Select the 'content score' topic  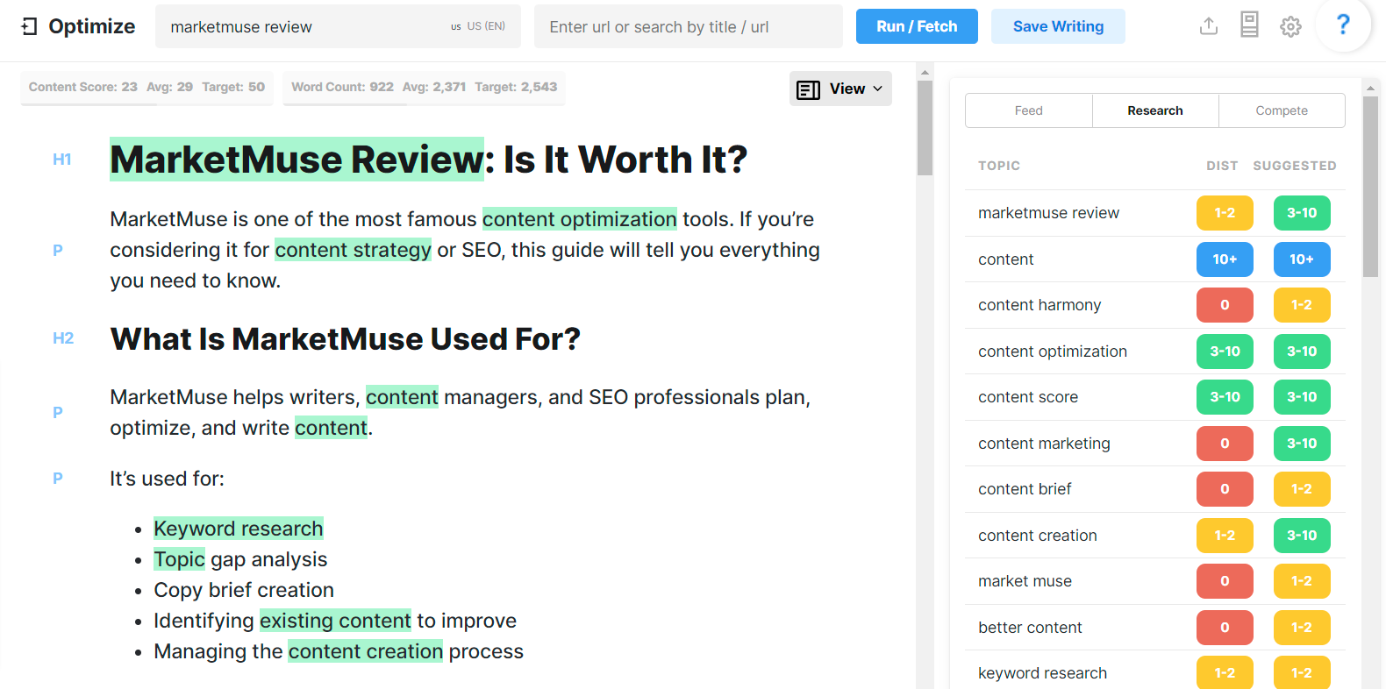pyautogui.click(x=1155, y=397)
